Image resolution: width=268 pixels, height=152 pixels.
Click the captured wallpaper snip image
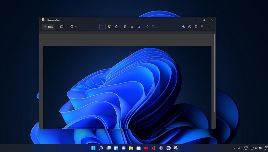(x=127, y=87)
